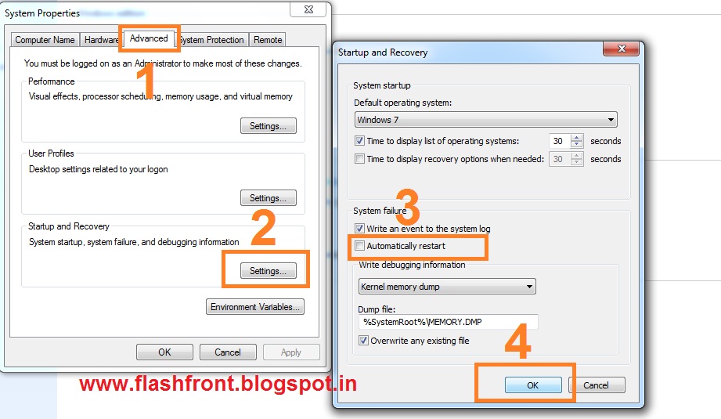The image size is (721, 419).
Task: Uncheck Time to display list of operating systems
Action: (359, 141)
